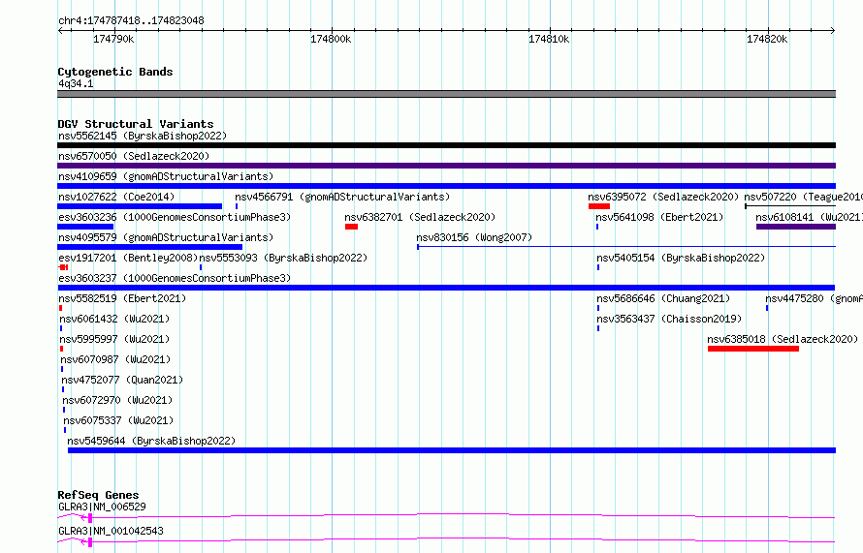Open the nsv4566791 (gnomADStructuralVariants) label

pos(342,197)
